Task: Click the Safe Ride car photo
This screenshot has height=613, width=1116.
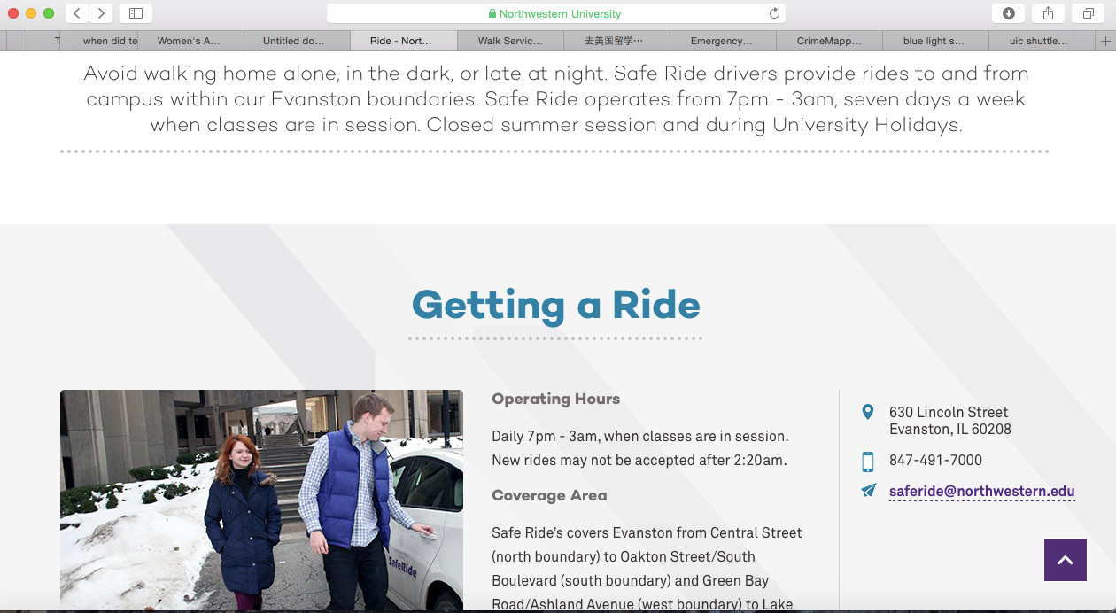Action: (x=261, y=500)
